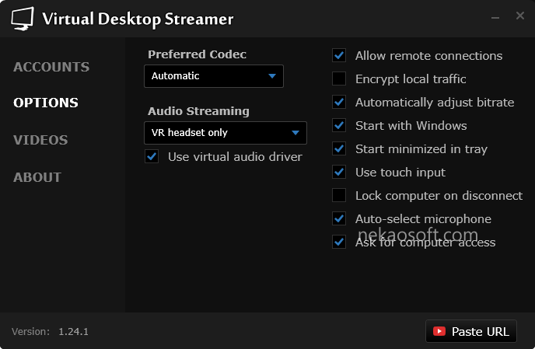Screen dimensions: 535x349
Task: Disable Use touch input
Action: (x=339, y=172)
